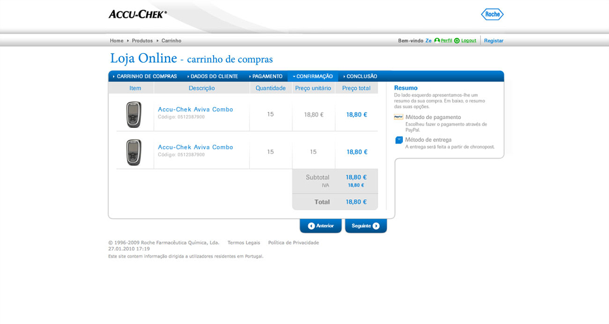The width and height of the screenshot is (609, 324).
Task: Click the Quantidade column header
Action: point(270,88)
